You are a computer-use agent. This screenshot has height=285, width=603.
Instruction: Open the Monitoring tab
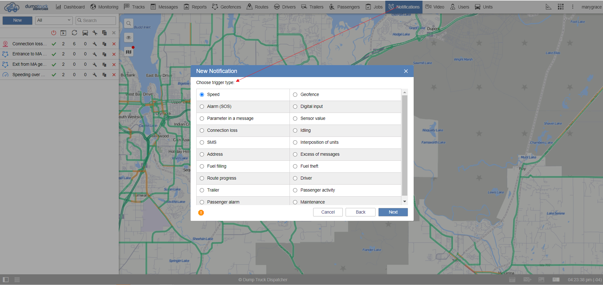pyautogui.click(x=104, y=7)
